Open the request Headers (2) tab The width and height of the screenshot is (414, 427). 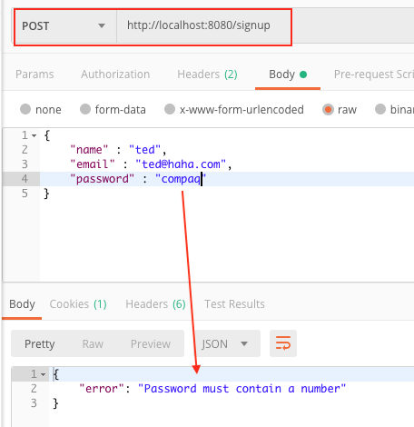point(207,74)
